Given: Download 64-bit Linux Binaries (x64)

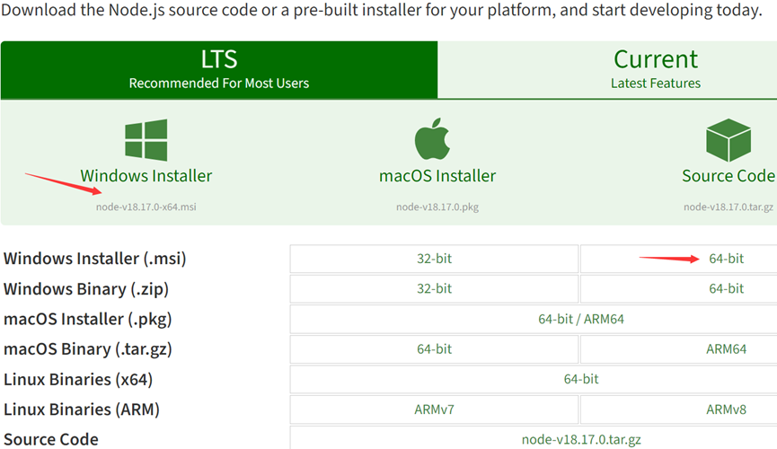Looking at the screenshot, I should (x=581, y=379).
